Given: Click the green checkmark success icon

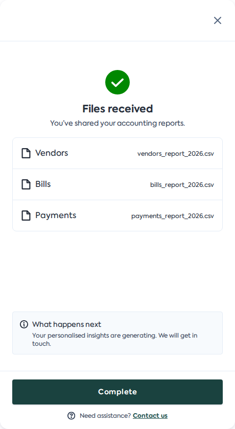Looking at the screenshot, I should pos(118,82).
